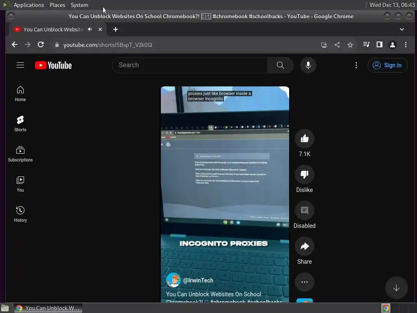Open more actions ellipsis for the Short
417x313 pixels.
[305, 282]
